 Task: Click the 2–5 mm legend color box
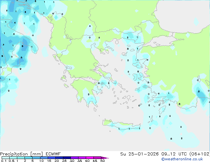(28, 158)
